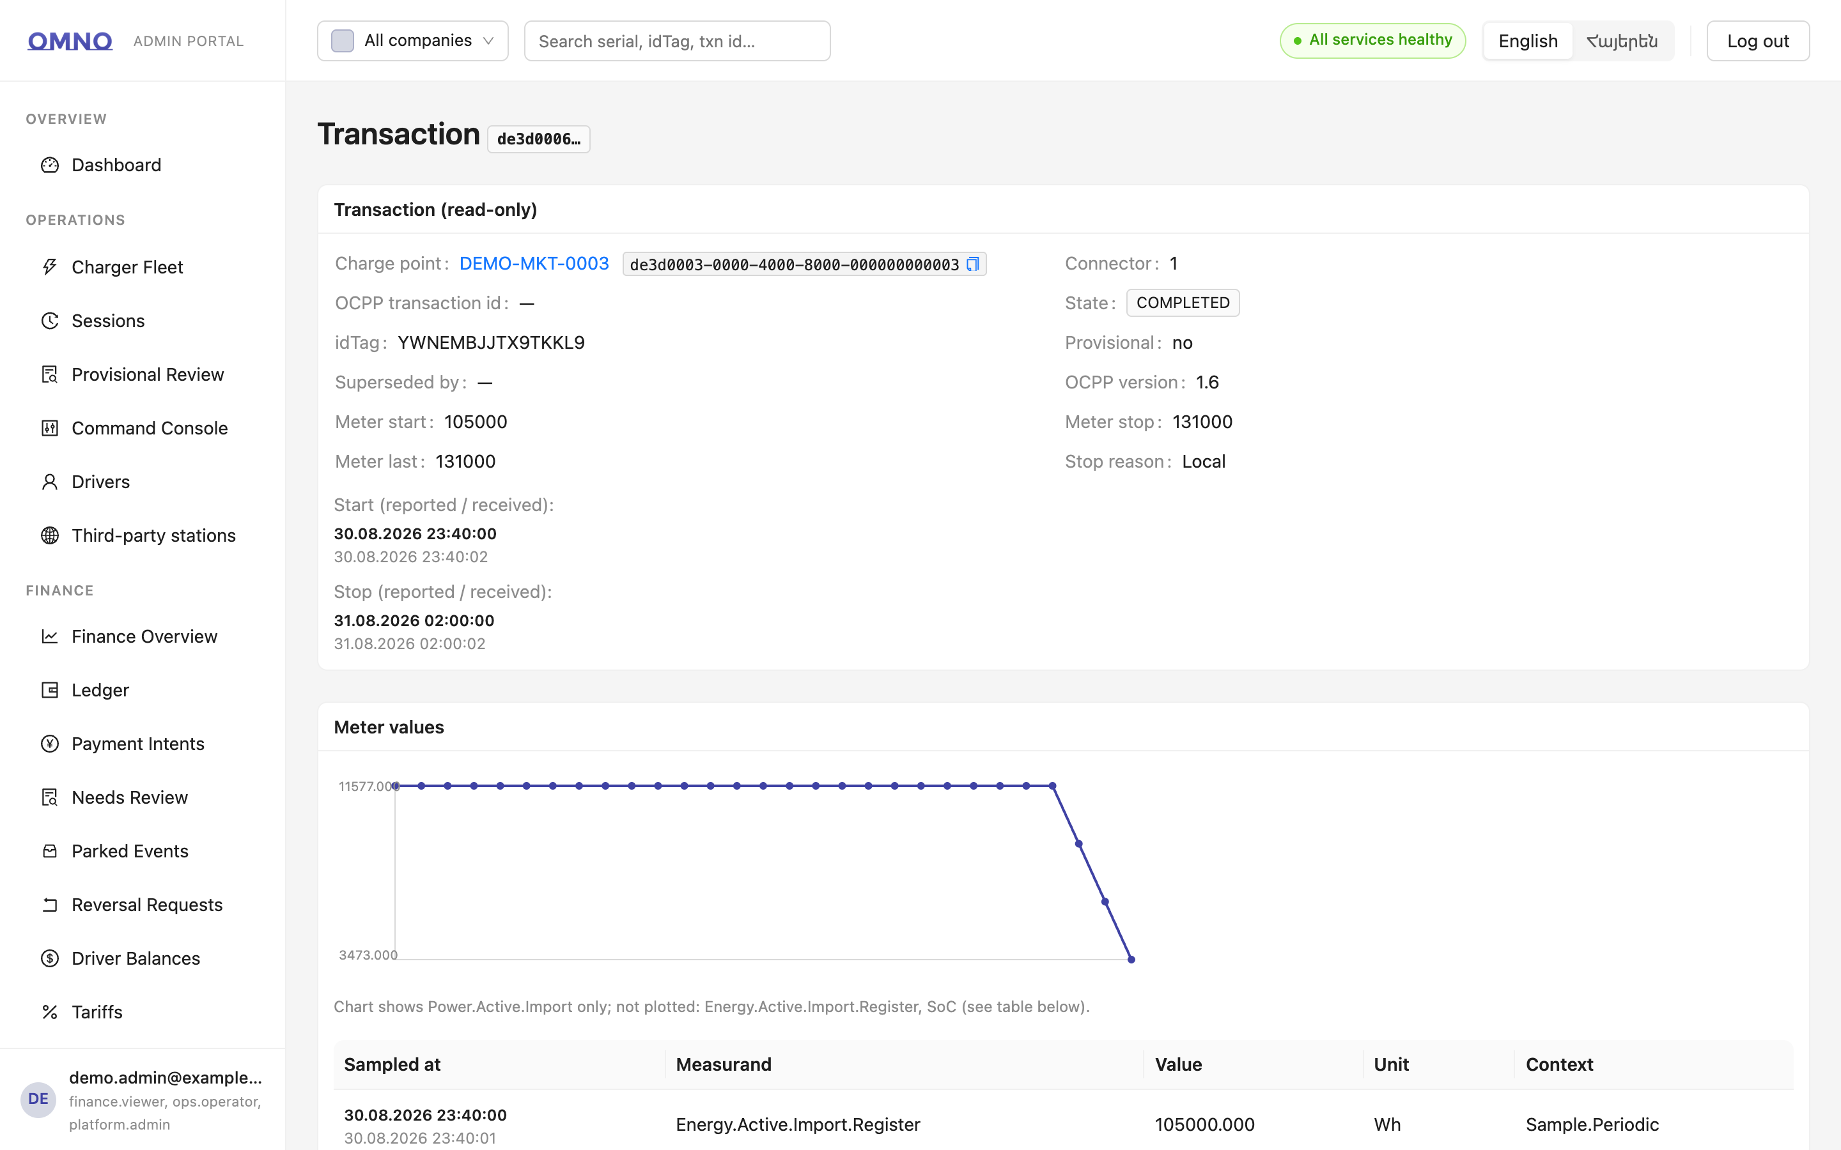This screenshot has height=1150, width=1841.
Task: Open Dashboard in the sidebar
Action: (x=143, y=165)
